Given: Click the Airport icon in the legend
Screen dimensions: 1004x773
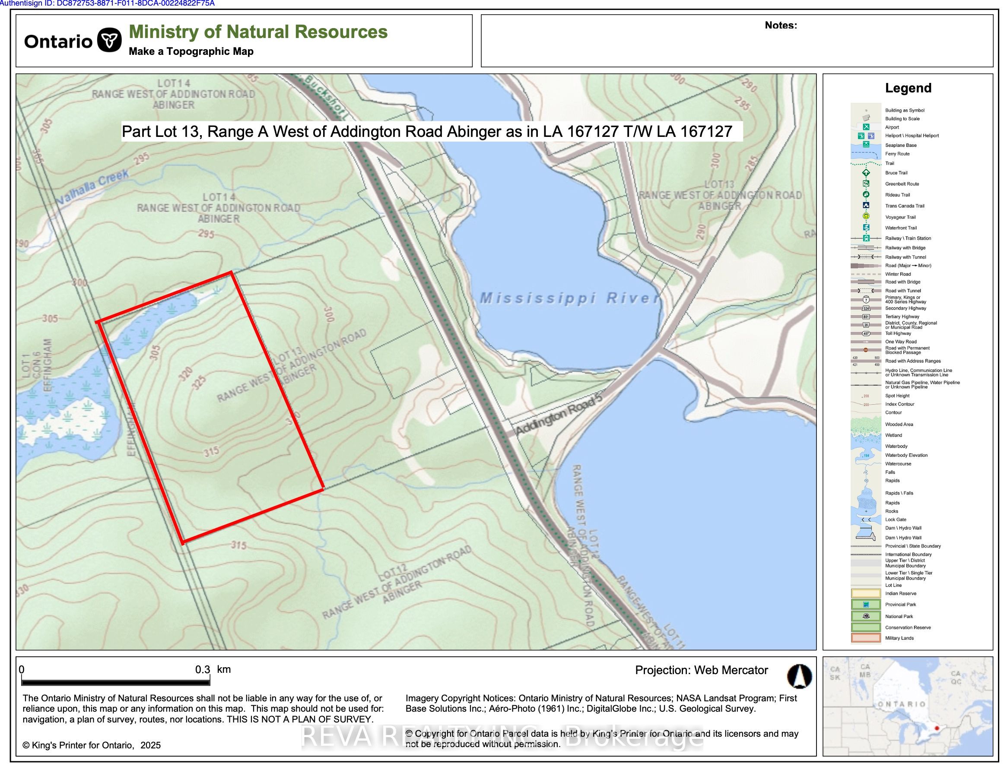Looking at the screenshot, I should click(x=866, y=127).
